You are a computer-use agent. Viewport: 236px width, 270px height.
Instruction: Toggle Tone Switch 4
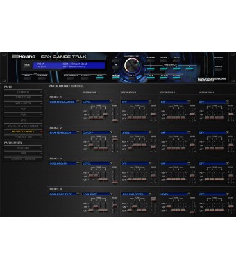pos(189,69)
